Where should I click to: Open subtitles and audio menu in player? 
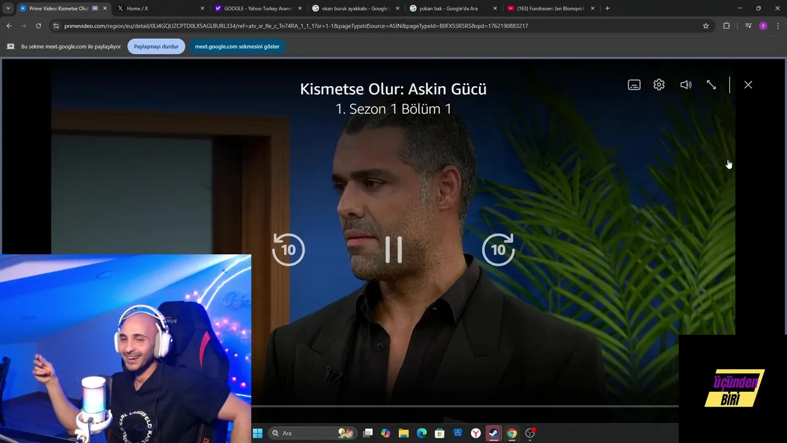point(634,85)
